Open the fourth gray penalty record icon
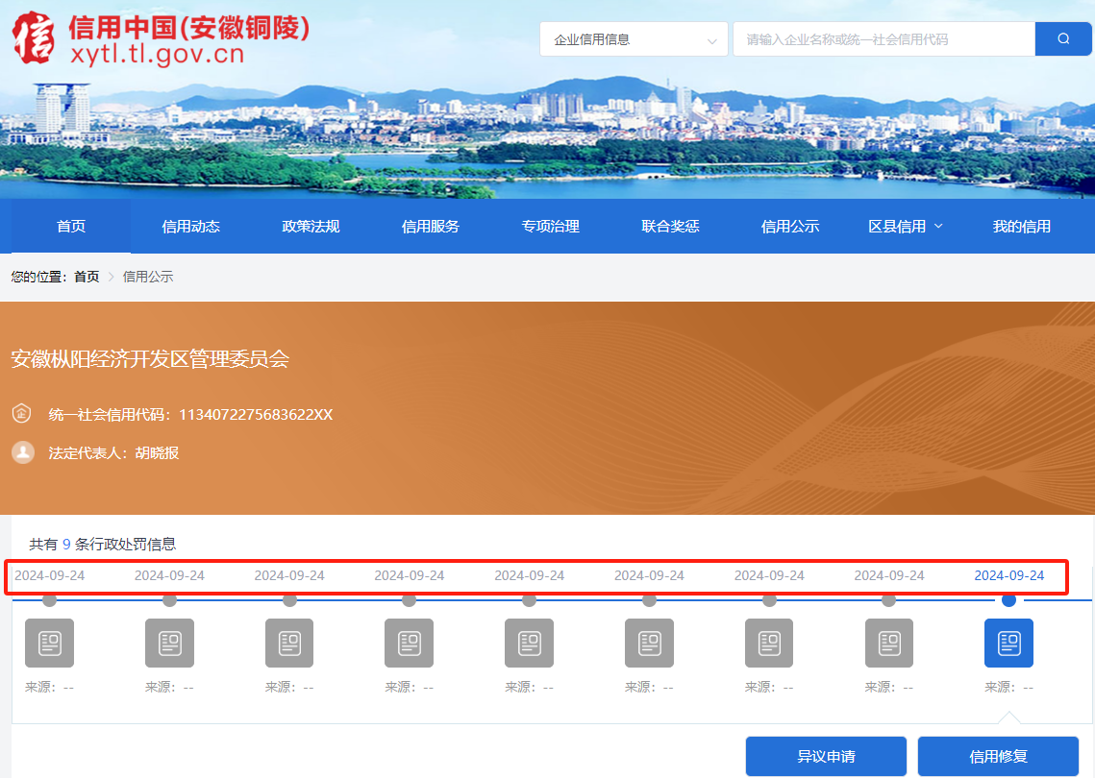The image size is (1095, 778). (x=409, y=643)
